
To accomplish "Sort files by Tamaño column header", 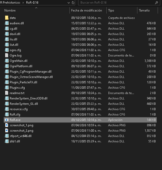I will point(144,10).
